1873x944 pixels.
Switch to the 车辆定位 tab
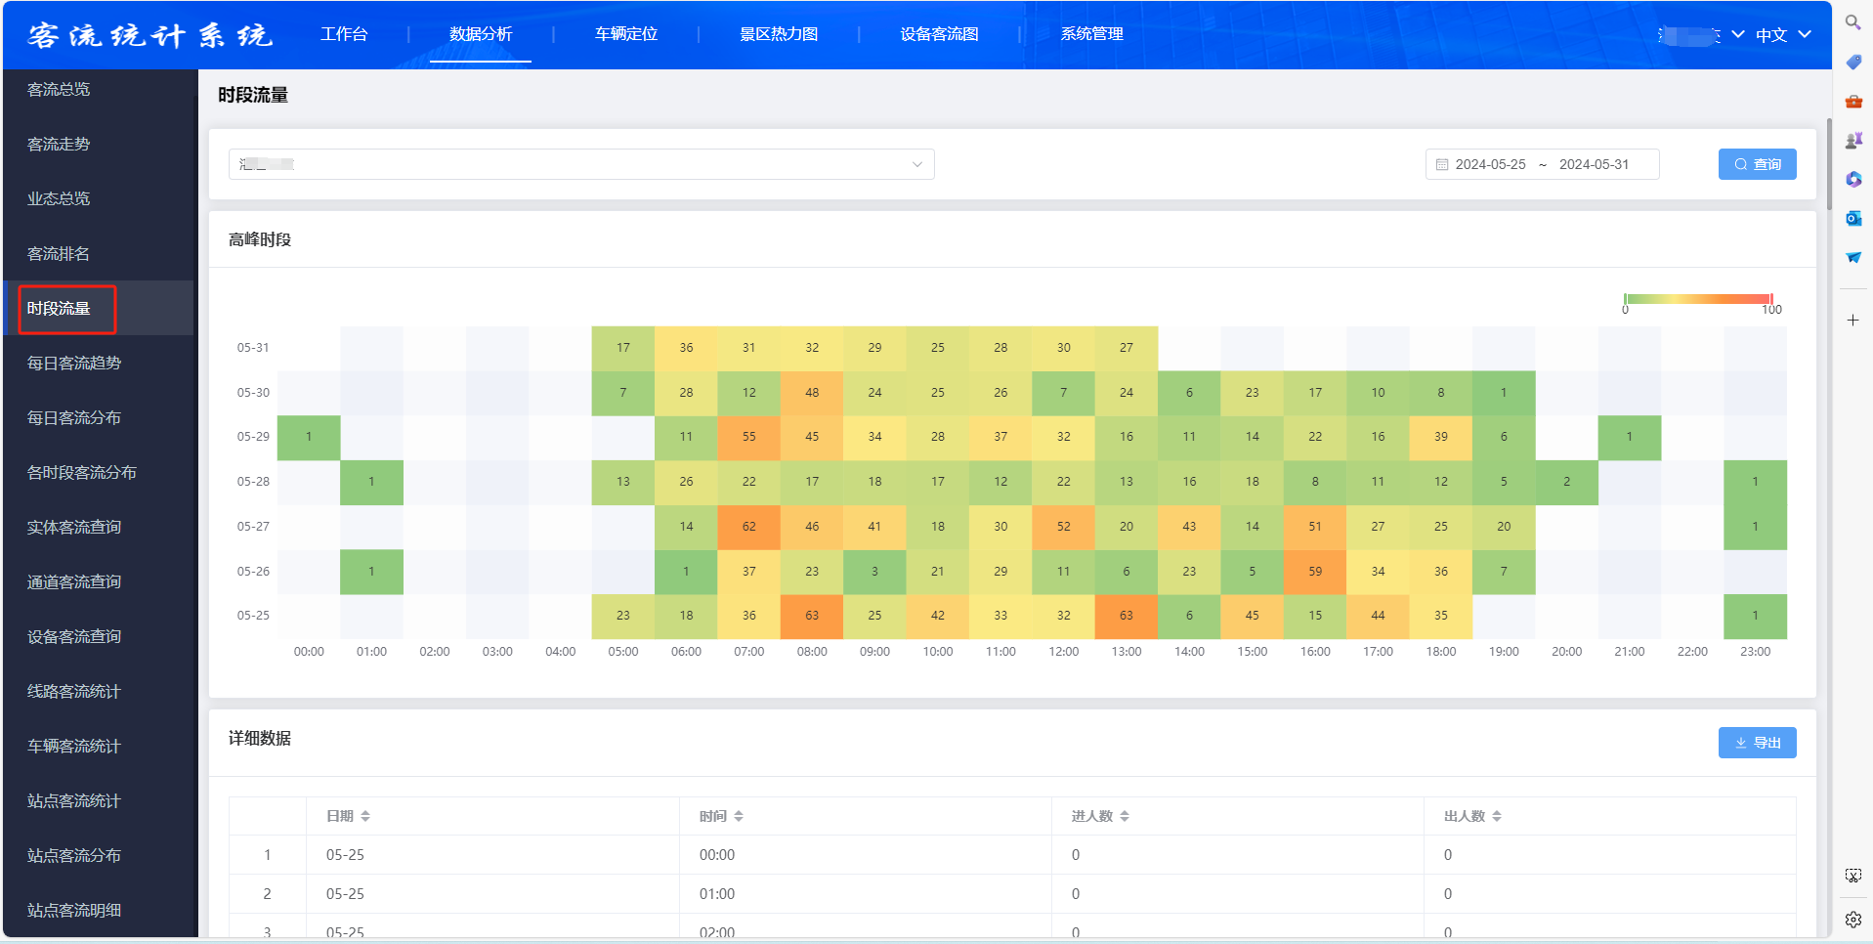tap(626, 34)
